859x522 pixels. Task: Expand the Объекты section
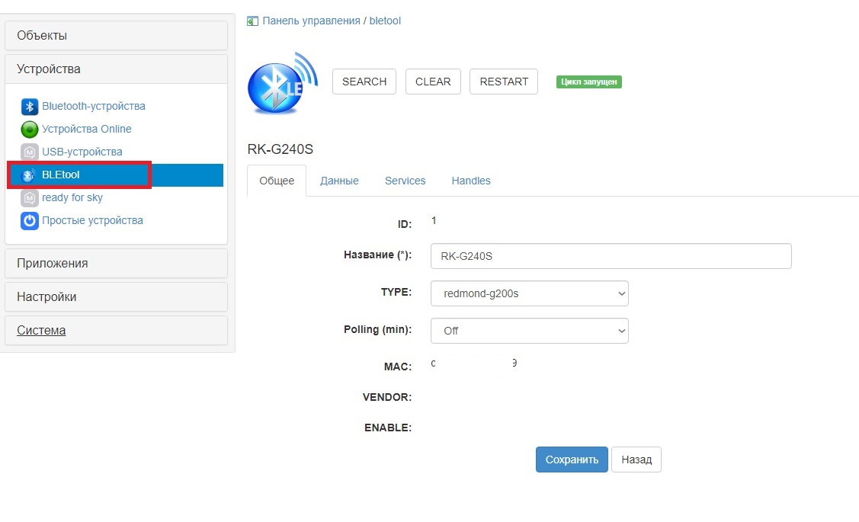coord(116,36)
